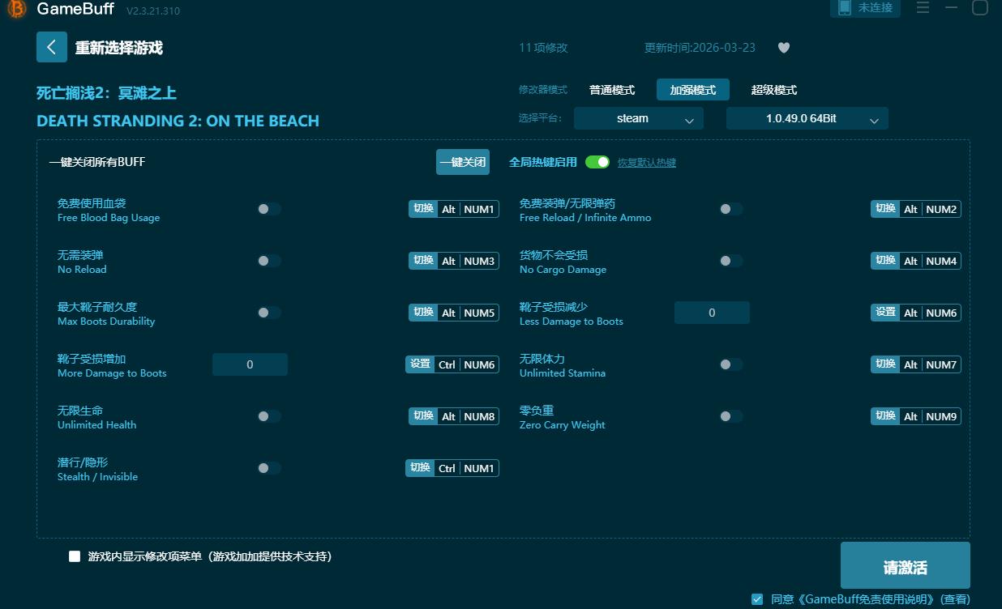Screen dimensions: 1002x609
Task: Click 切换 hotkey button for Stealth / Invisible
Action: pos(420,468)
